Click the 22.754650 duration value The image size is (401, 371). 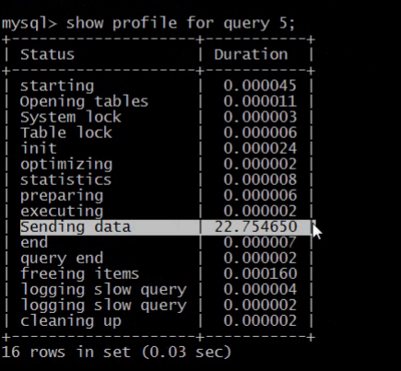(255, 226)
